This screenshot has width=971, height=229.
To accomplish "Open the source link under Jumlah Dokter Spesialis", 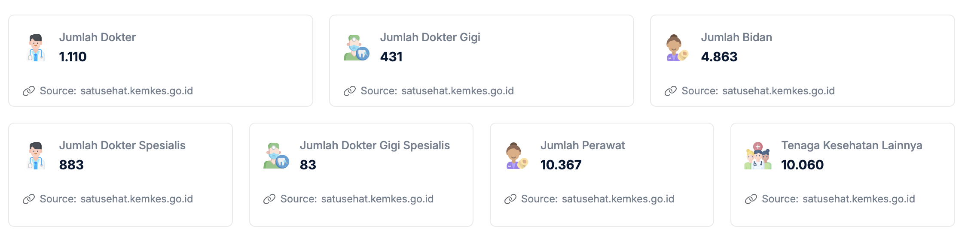I will click(x=137, y=199).
